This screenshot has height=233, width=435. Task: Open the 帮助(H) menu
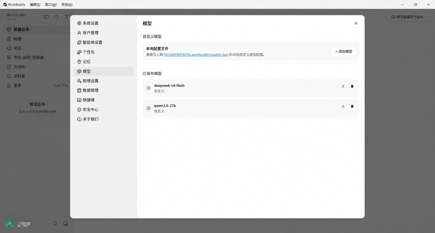(x=67, y=5)
